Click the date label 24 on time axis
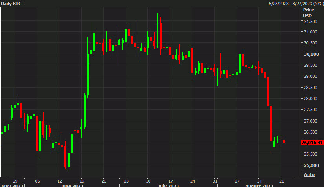 193,181
